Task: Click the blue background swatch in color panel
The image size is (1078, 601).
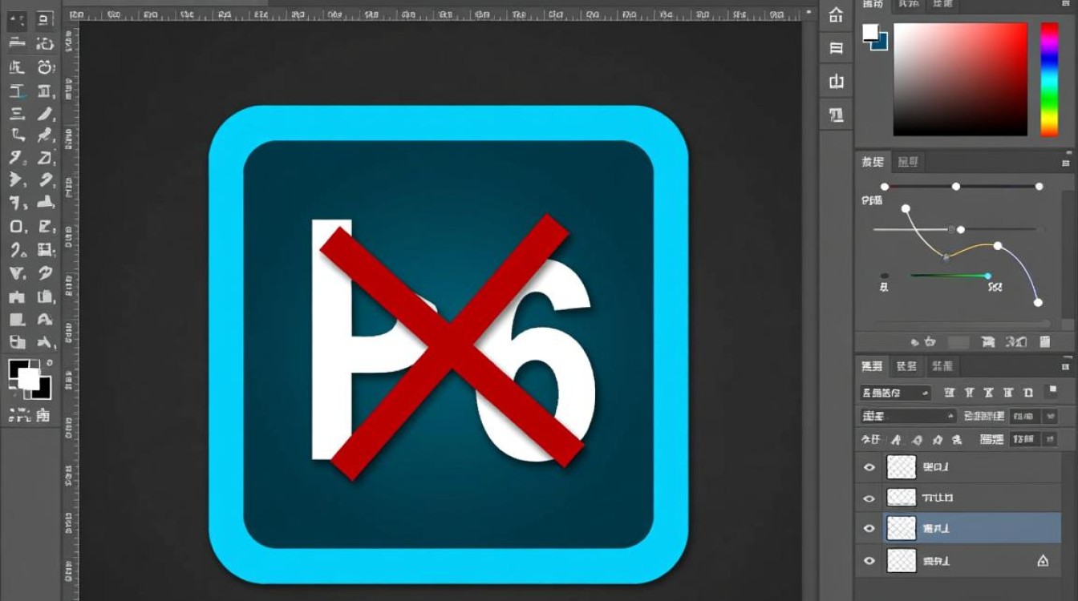Action: 879,42
